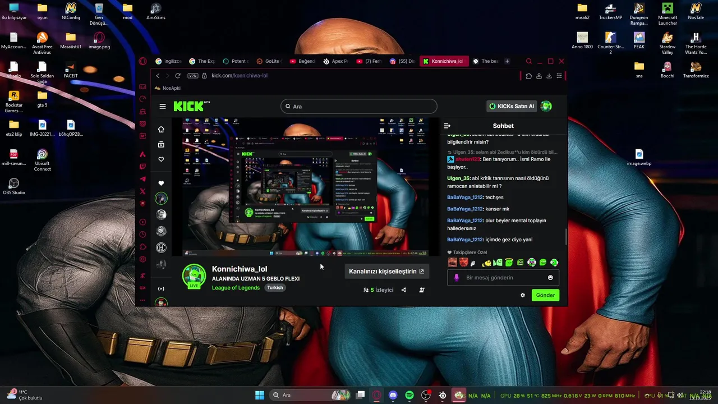Open the Windows Start menu

260,395
